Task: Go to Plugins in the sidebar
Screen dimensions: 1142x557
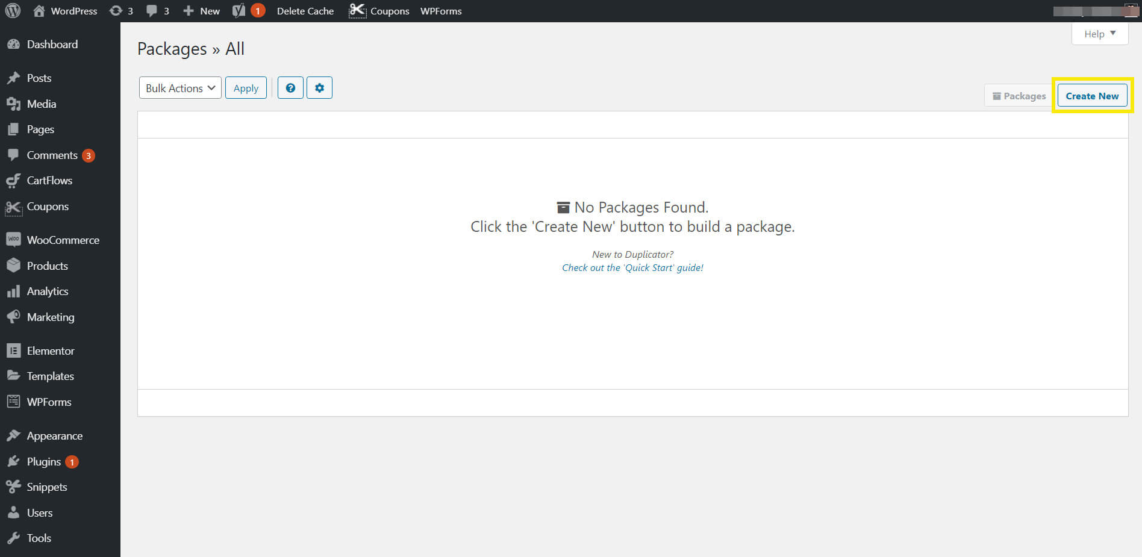Action: 43,461
